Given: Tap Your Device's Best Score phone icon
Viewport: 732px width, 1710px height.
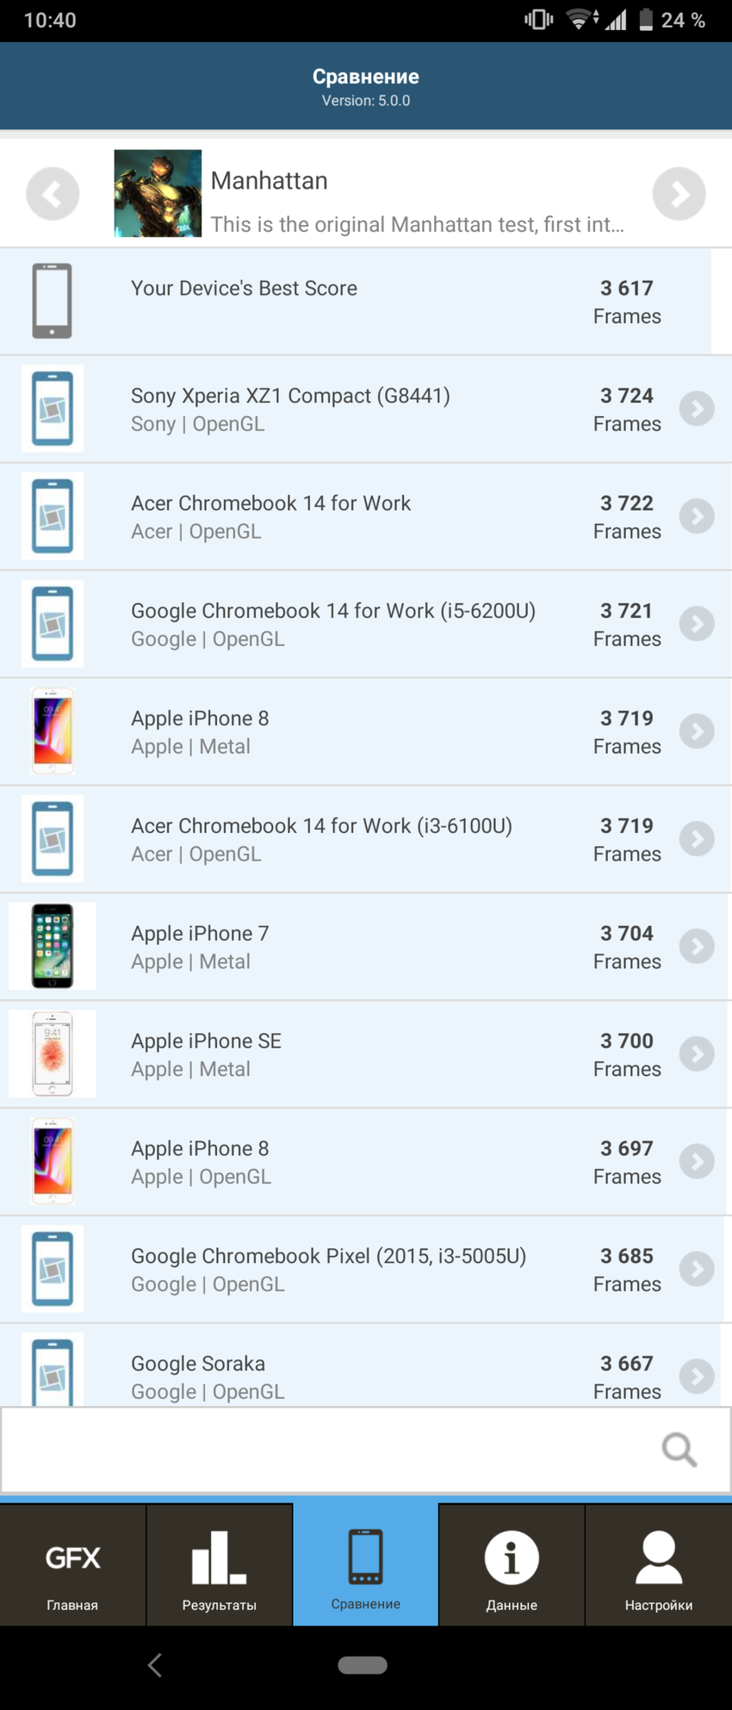Looking at the screenshot, I should (53, 301).
